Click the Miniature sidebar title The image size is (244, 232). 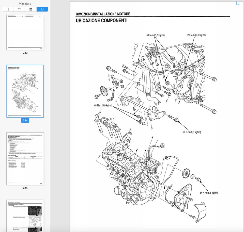(x=25, y=3)
